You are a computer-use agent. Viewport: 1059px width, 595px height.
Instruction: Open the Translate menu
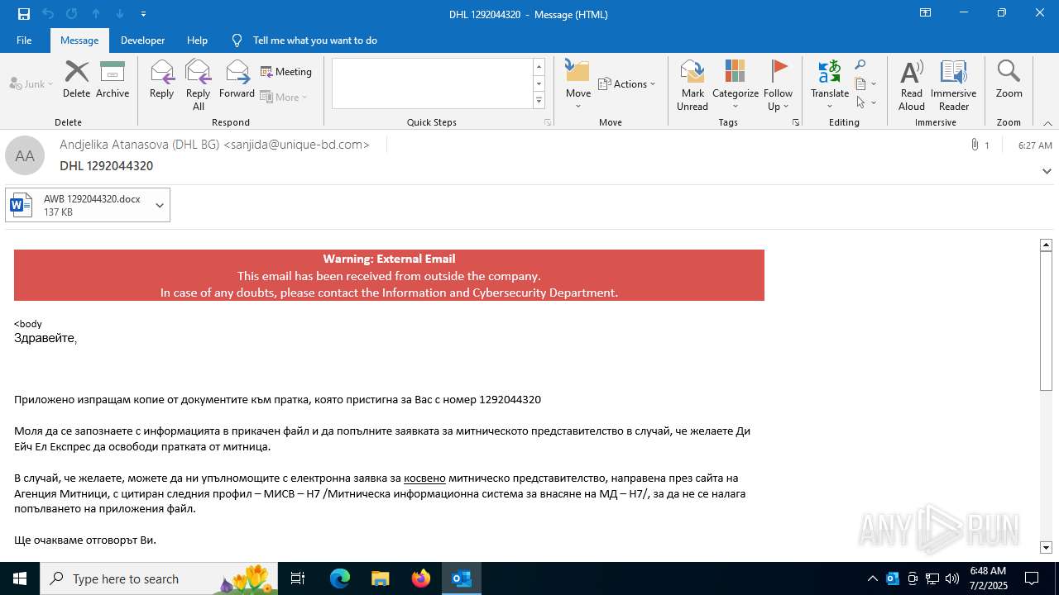coord(829,85)
